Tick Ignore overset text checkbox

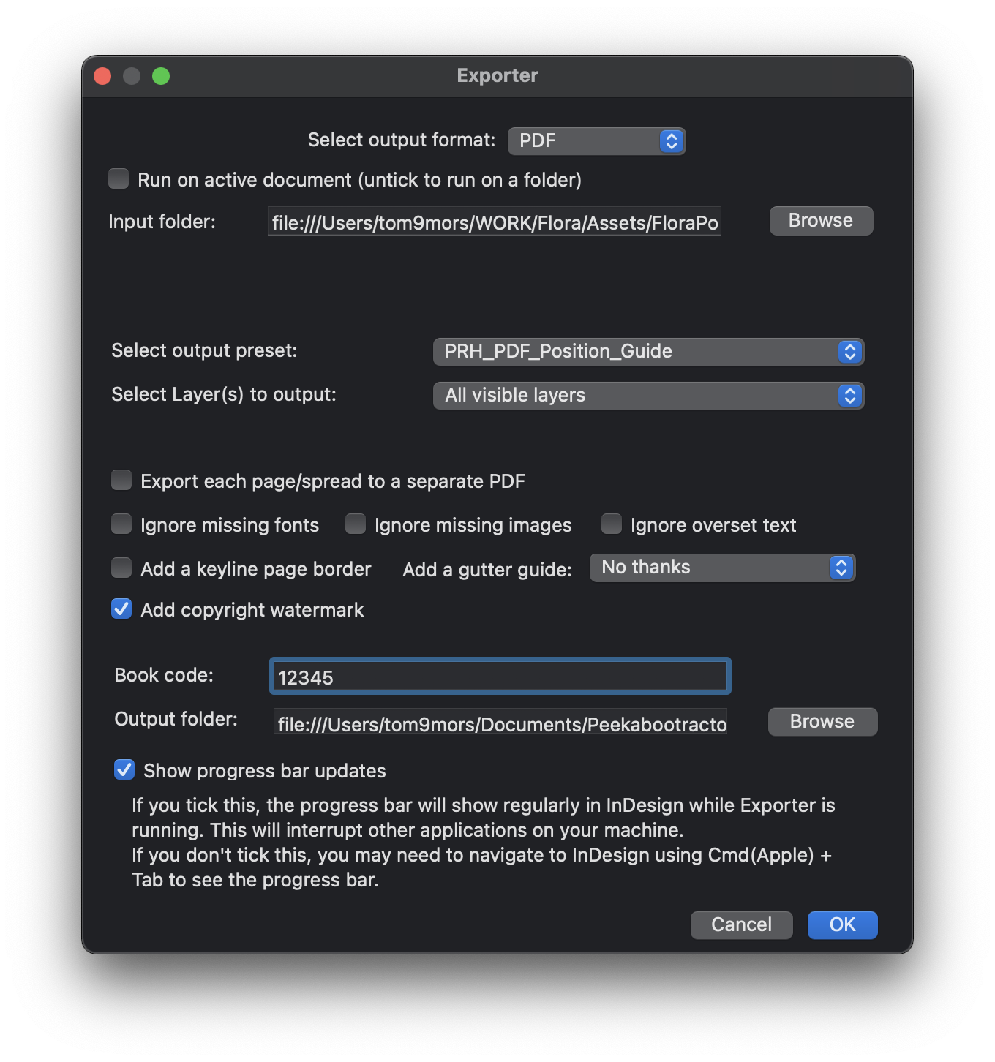click(612, 524)
